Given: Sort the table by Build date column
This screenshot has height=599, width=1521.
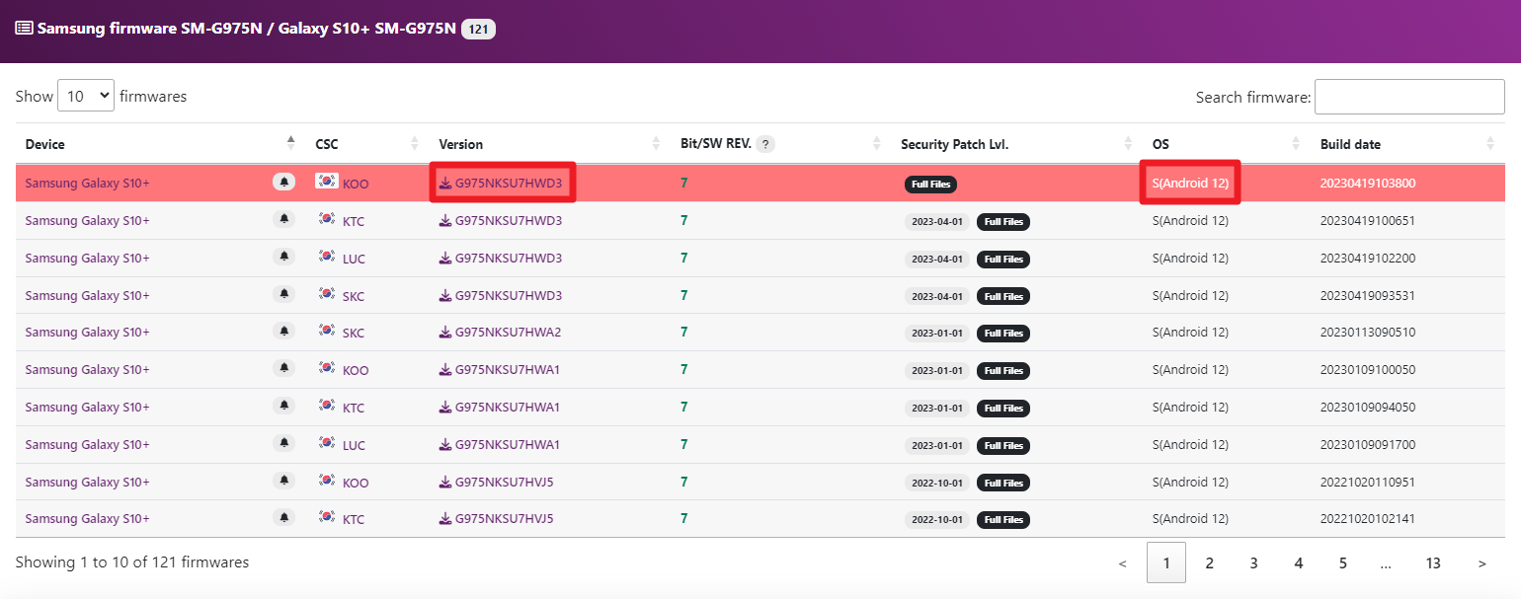Looking at the screenshot, I should coord(1407,144).
